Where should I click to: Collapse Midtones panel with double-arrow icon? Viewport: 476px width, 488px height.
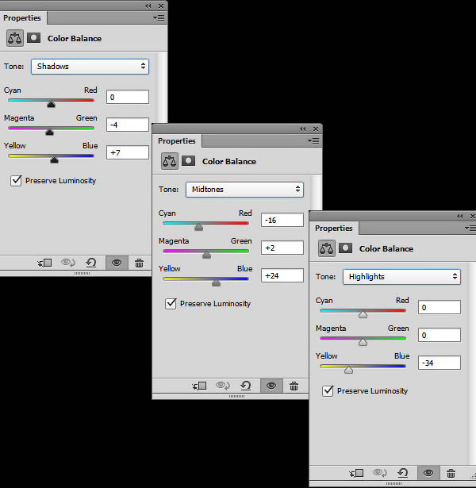303,129
